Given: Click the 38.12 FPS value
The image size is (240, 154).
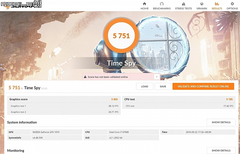Looking at the screenshot, I should click(x=113, y=106).
